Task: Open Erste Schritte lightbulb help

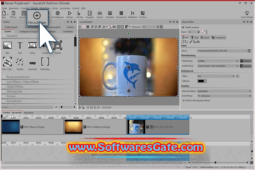Action: click(x=247, y=14)
